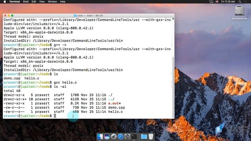Click the menu bar clock Fri 11:16 AM
251x141 pixels.
coord(228,2)
